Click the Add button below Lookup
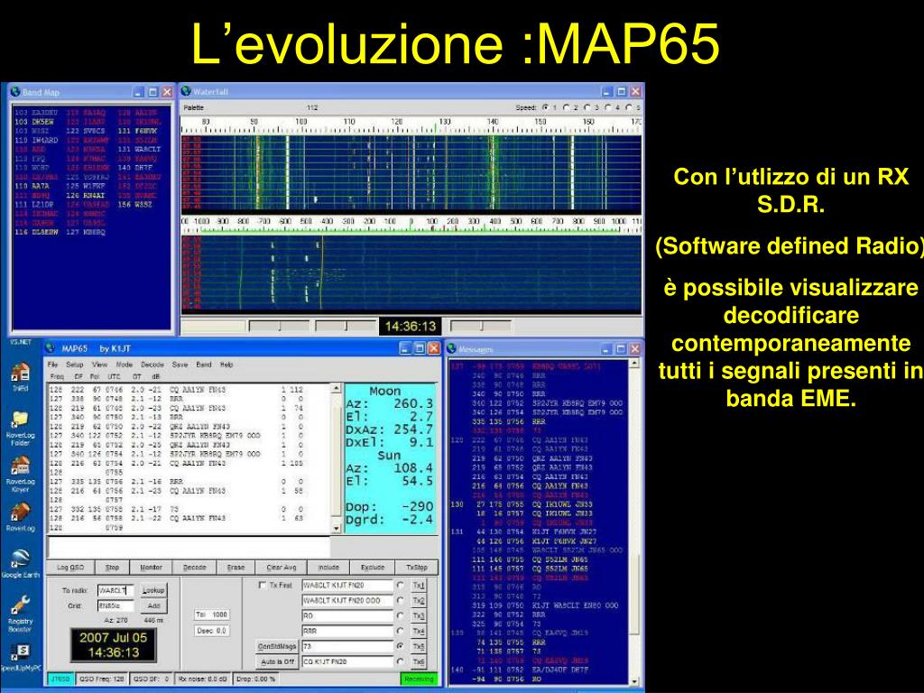Screen dimensions: 924x693 click(x=153, y=605)
